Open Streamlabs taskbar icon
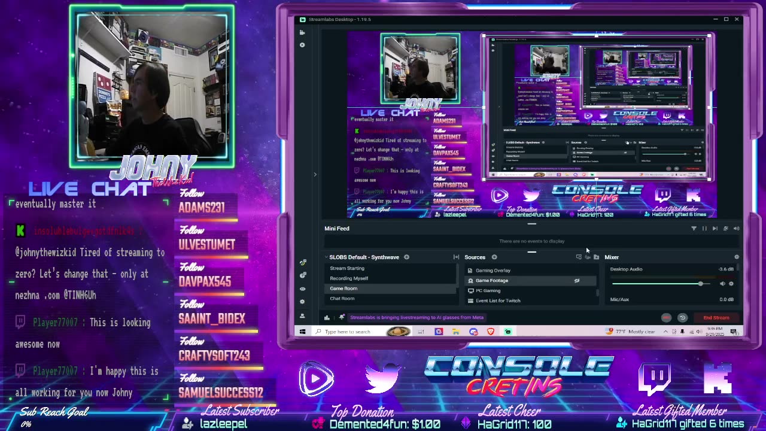Screen dimensions: 766x431 [x=507, y=332]
